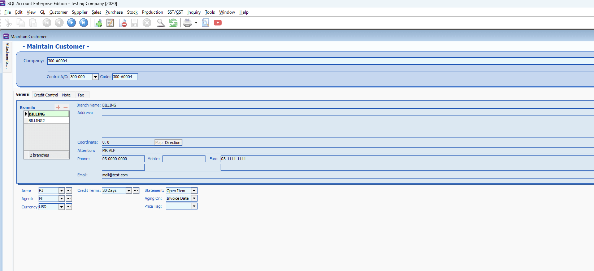The image size is (594, 271).
Task: Select the General tab
Action: pos(23,94)
